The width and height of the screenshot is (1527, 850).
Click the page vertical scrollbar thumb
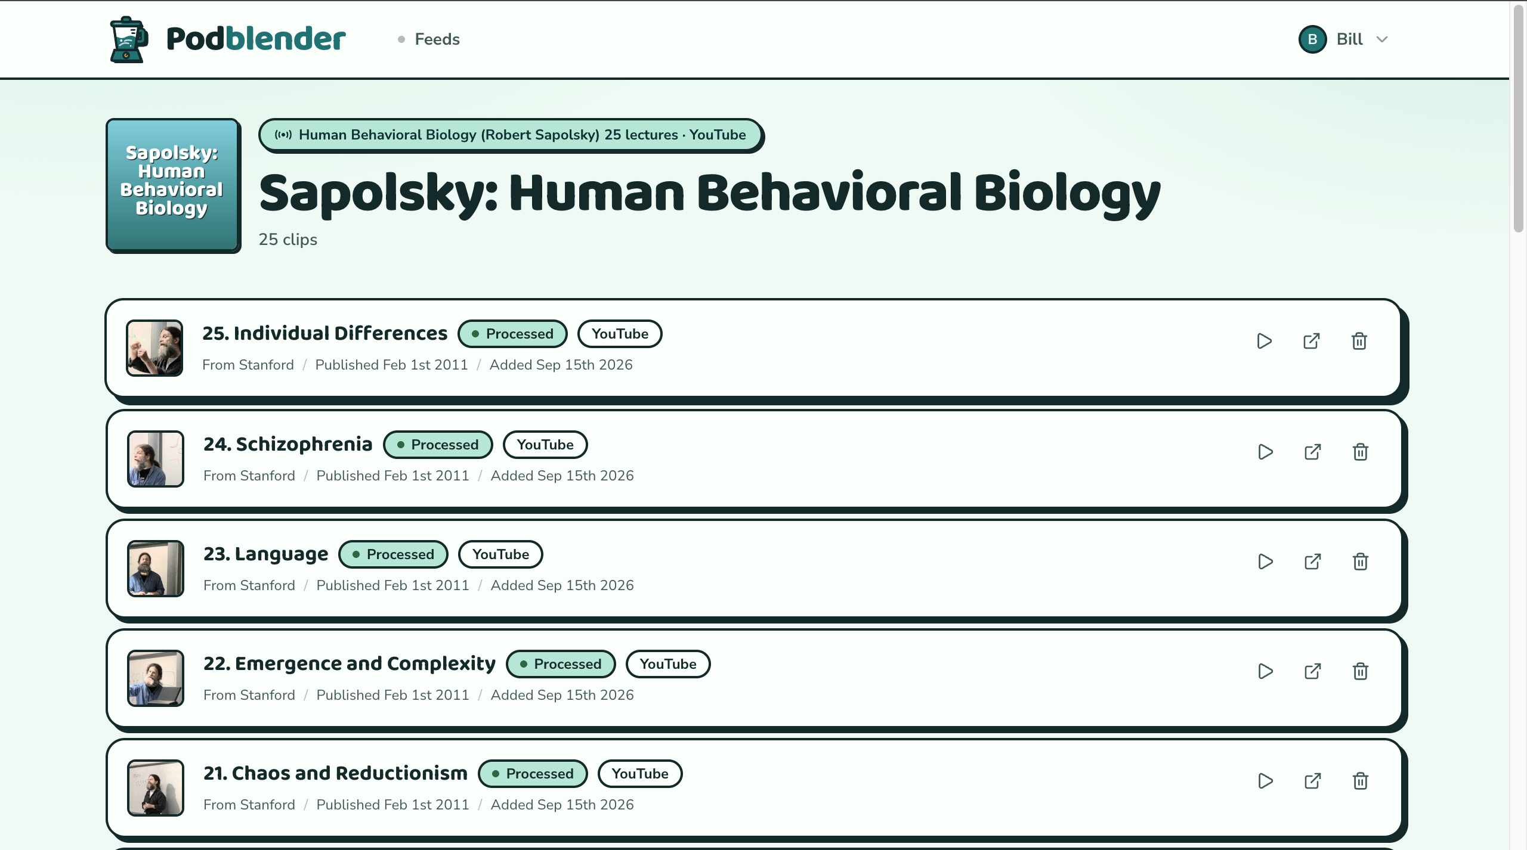(x=1518, y=119)
